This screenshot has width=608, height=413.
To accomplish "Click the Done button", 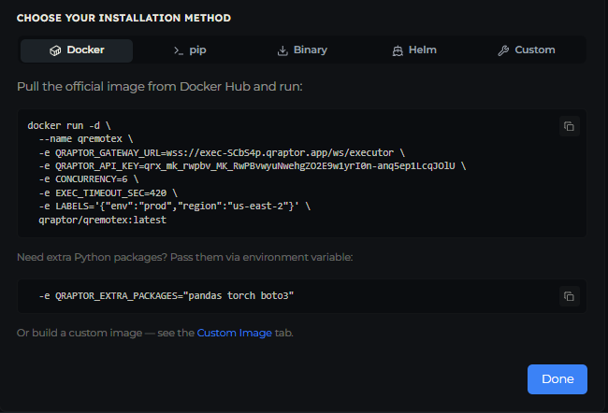I will coord(557,379).
